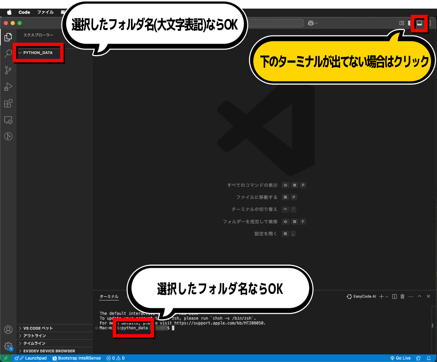Kill the terminal with trash icon
Viewport: 437px width, 362px height.
[x=402, y=296]
